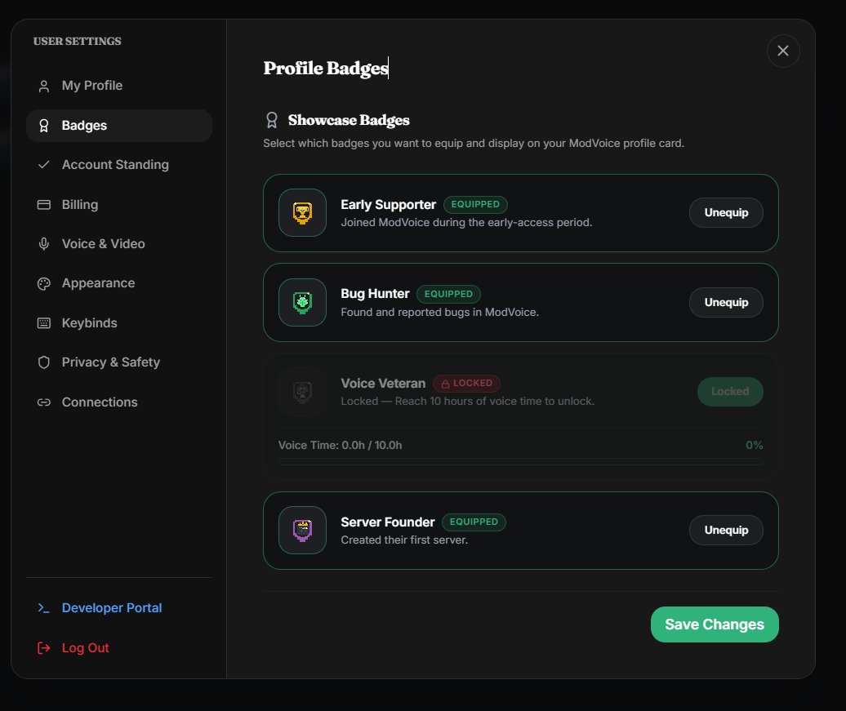Click the 'Select which badges you want' description

click(x=474, y=144)
